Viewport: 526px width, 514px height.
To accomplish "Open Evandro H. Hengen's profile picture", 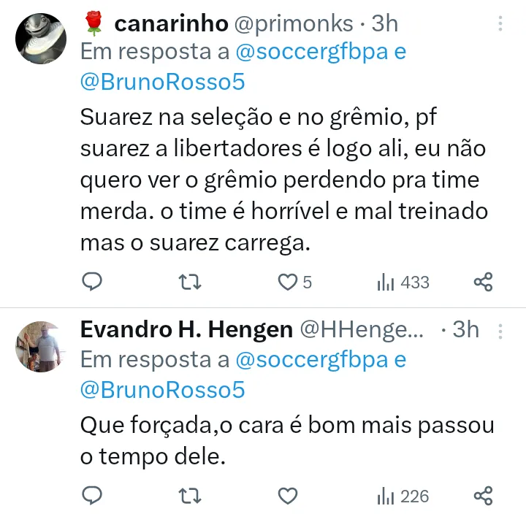I will [41, 346].
